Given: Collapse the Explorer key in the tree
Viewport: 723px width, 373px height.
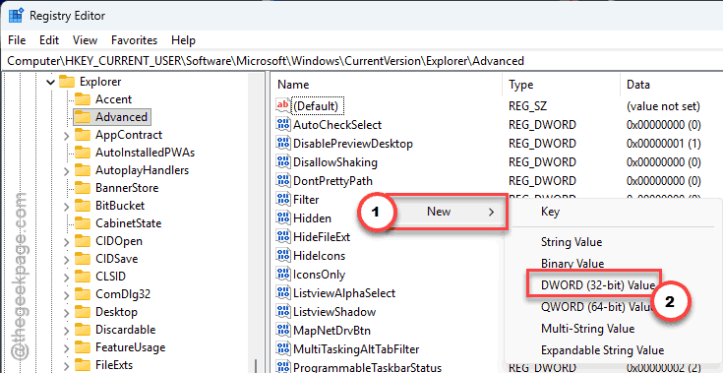Looking at the screenshot, I should click(x=50, y=83).
